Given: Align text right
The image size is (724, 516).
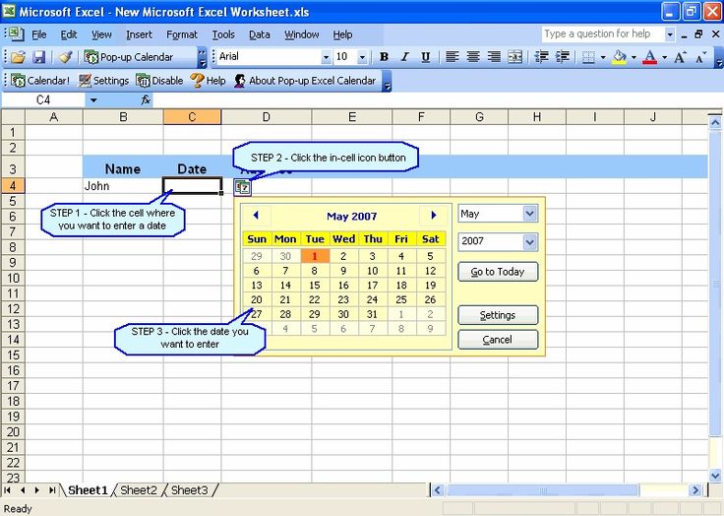Looking at the screenshot, I should [x=494, y=57].
